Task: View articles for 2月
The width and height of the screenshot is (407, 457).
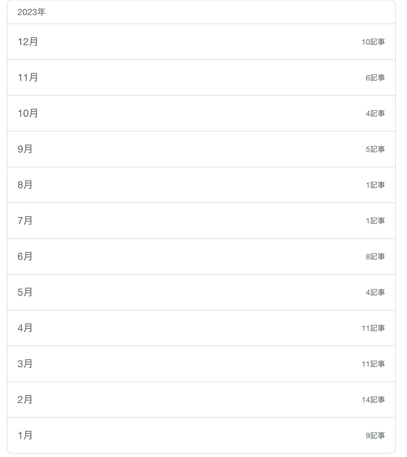Action: [x=201, y=400]
